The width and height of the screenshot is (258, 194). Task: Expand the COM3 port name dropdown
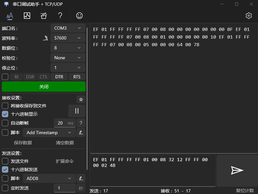pyautogui.click(x=68, y=28)
